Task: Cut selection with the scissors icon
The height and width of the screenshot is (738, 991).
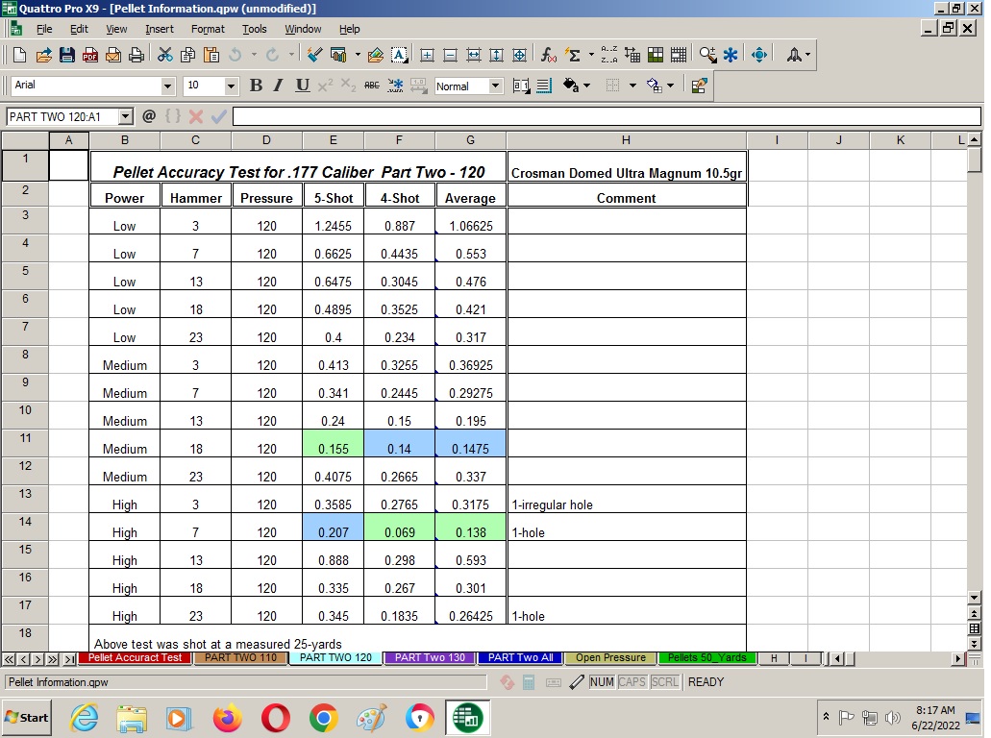Action: tap(165, 55)
